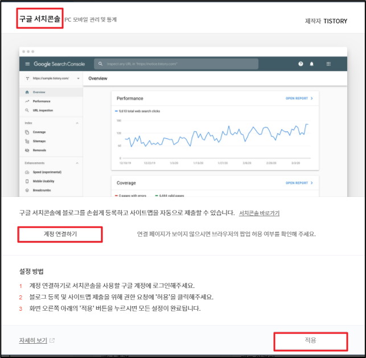Click the 제작자 TISTORY text

[x=326, y=21]
